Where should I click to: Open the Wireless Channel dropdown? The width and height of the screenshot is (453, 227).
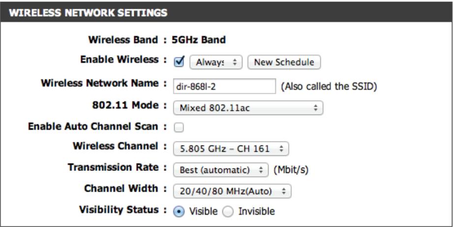231,149
